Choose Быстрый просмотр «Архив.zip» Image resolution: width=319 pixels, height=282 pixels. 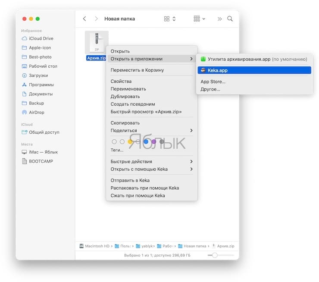point(152,112)
